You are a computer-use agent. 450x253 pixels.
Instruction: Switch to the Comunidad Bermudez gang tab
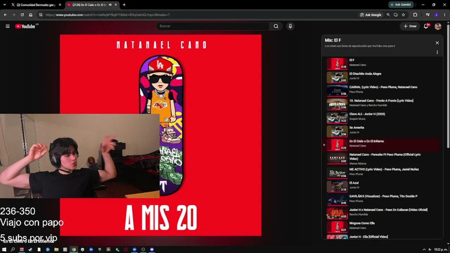tap(36, 5)
